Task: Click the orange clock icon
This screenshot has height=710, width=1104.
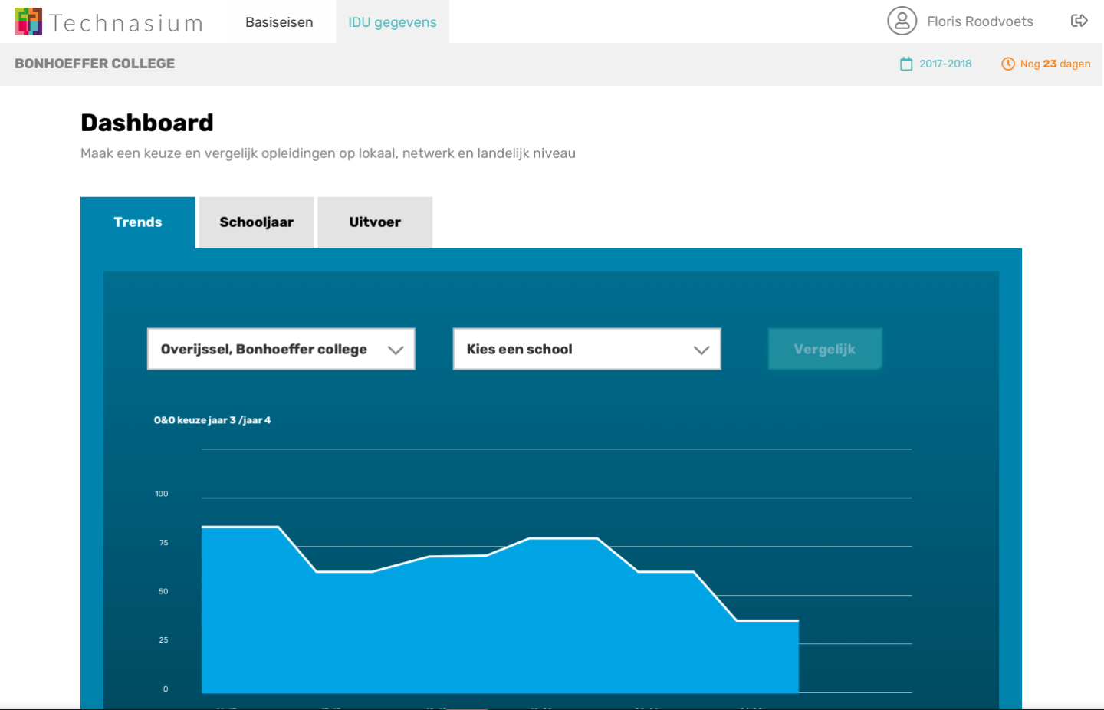Action: click(1007, 64)
